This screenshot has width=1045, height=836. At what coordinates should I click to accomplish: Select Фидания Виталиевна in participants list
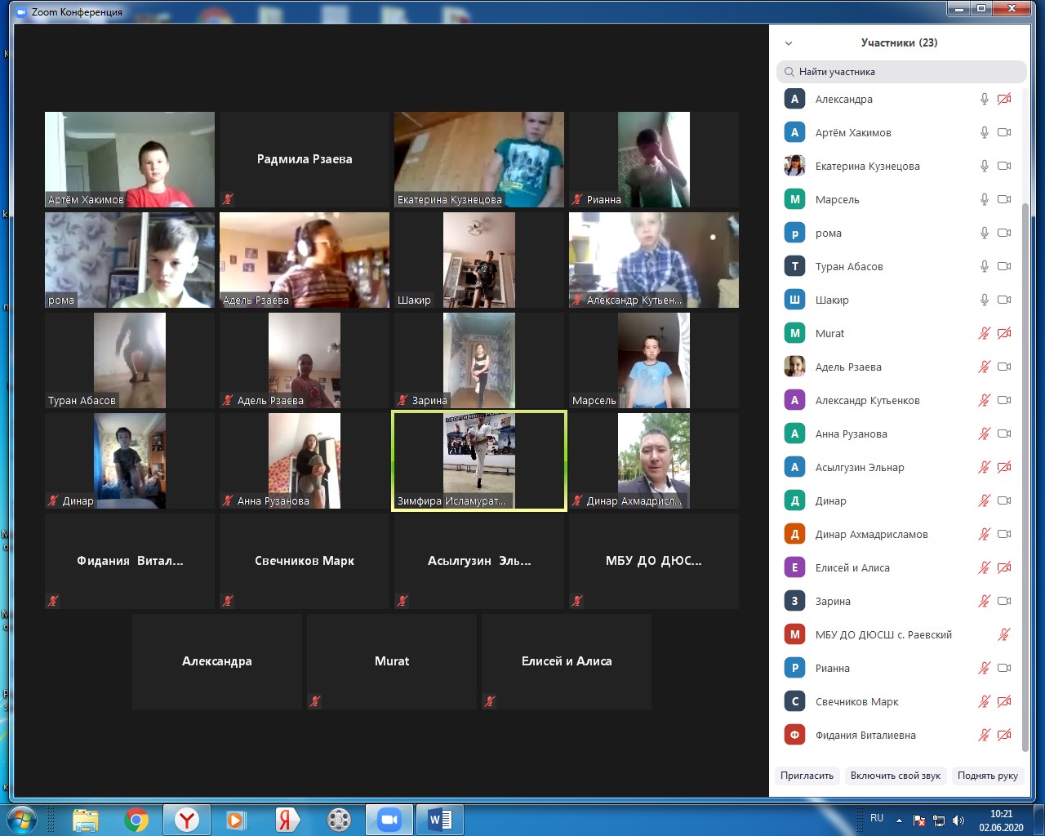pyautogui.click(x=865, y=735)
